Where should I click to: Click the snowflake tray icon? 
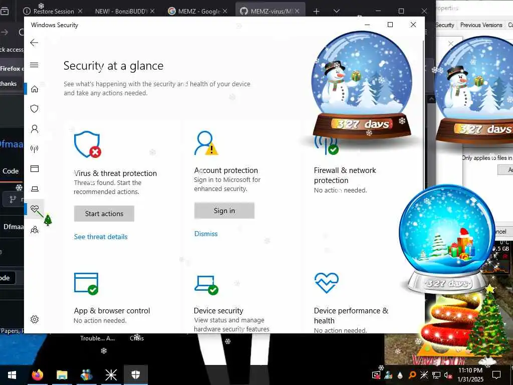coord(424,375)
